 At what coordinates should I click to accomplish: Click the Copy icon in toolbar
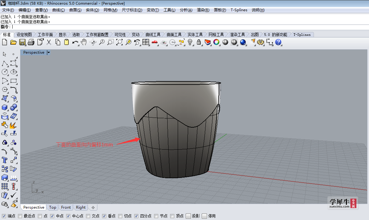click(x=58, y=42)
